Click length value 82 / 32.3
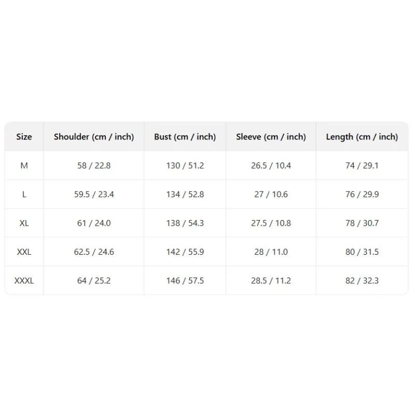The height and width of the screenshot is (415, 415). click(x=362, y=281)
